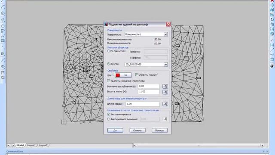
Task: Click the Array window icon in right toolbar
Action: 272,15
